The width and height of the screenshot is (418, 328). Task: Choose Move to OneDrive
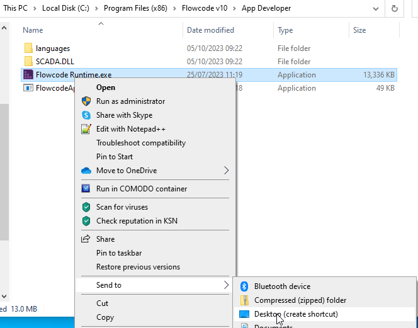pyautogui.click(x=155, y=171)
